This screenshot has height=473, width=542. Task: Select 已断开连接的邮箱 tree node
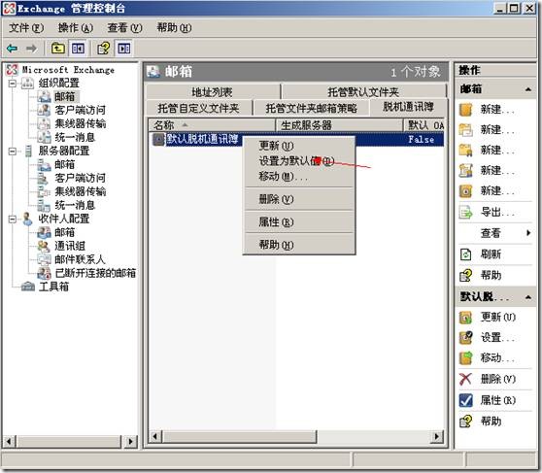(x=95, y=273)
